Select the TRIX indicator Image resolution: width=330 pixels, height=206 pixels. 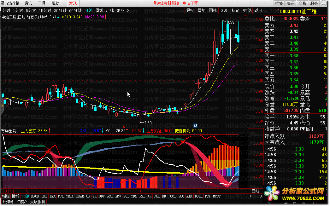(x=70, y=196)
